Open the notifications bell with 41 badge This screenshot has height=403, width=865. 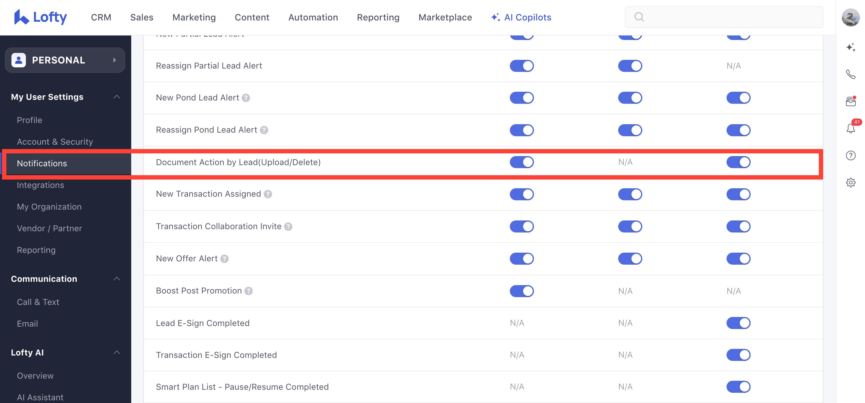850,128
